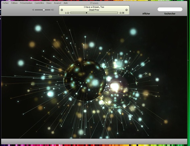The width and height of the screenshot is (190, 146).
Task: Click the volume slider knob
Action: [x=44, y=10]
